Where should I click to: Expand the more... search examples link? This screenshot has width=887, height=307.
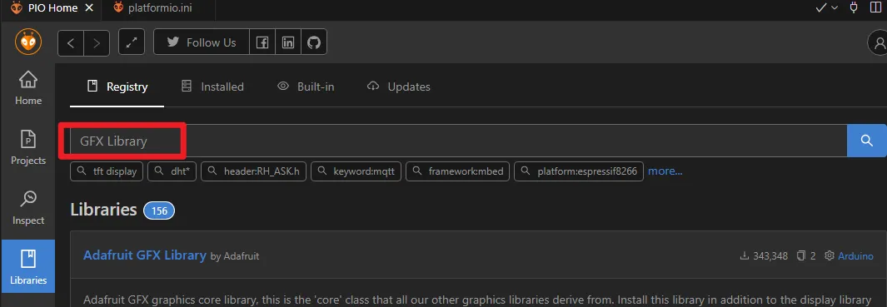click(x=665, y=171)
